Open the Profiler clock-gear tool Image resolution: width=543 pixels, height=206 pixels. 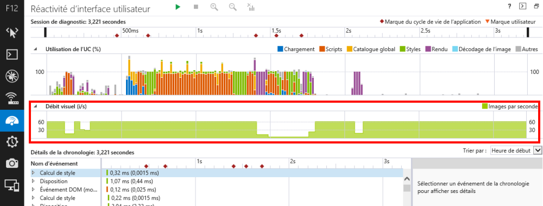[x=12, y=141]
